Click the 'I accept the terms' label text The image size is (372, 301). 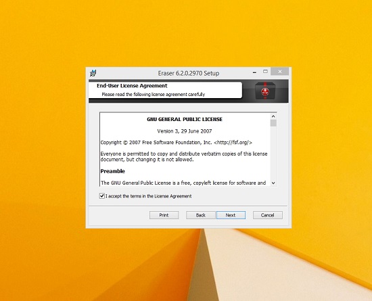(x=149, y=196)
